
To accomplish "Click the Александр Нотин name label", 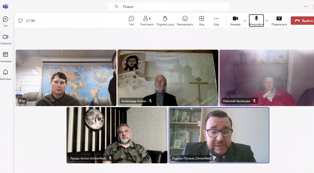I will click(x=133, y=101).
